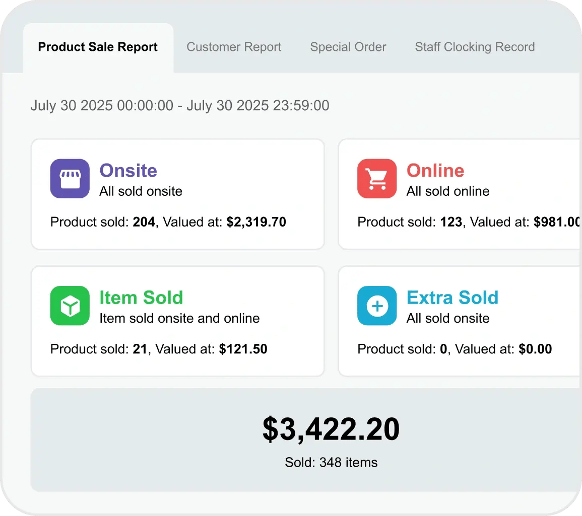Click the July 30 2025 date range
The height and width of the screenshot is (516, 582).
click(x=180, y=106)
